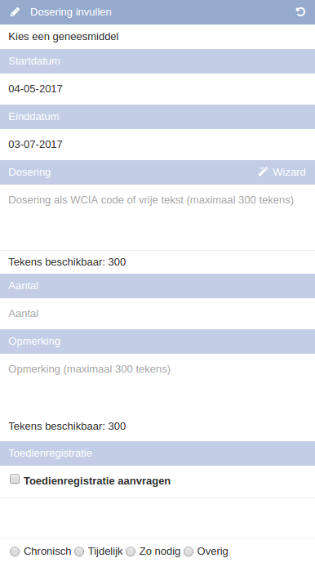The image size is (315, 567).
Task: Click the start date field 04-05-2017
Action: pyautogui.click(x=157, y=89)
